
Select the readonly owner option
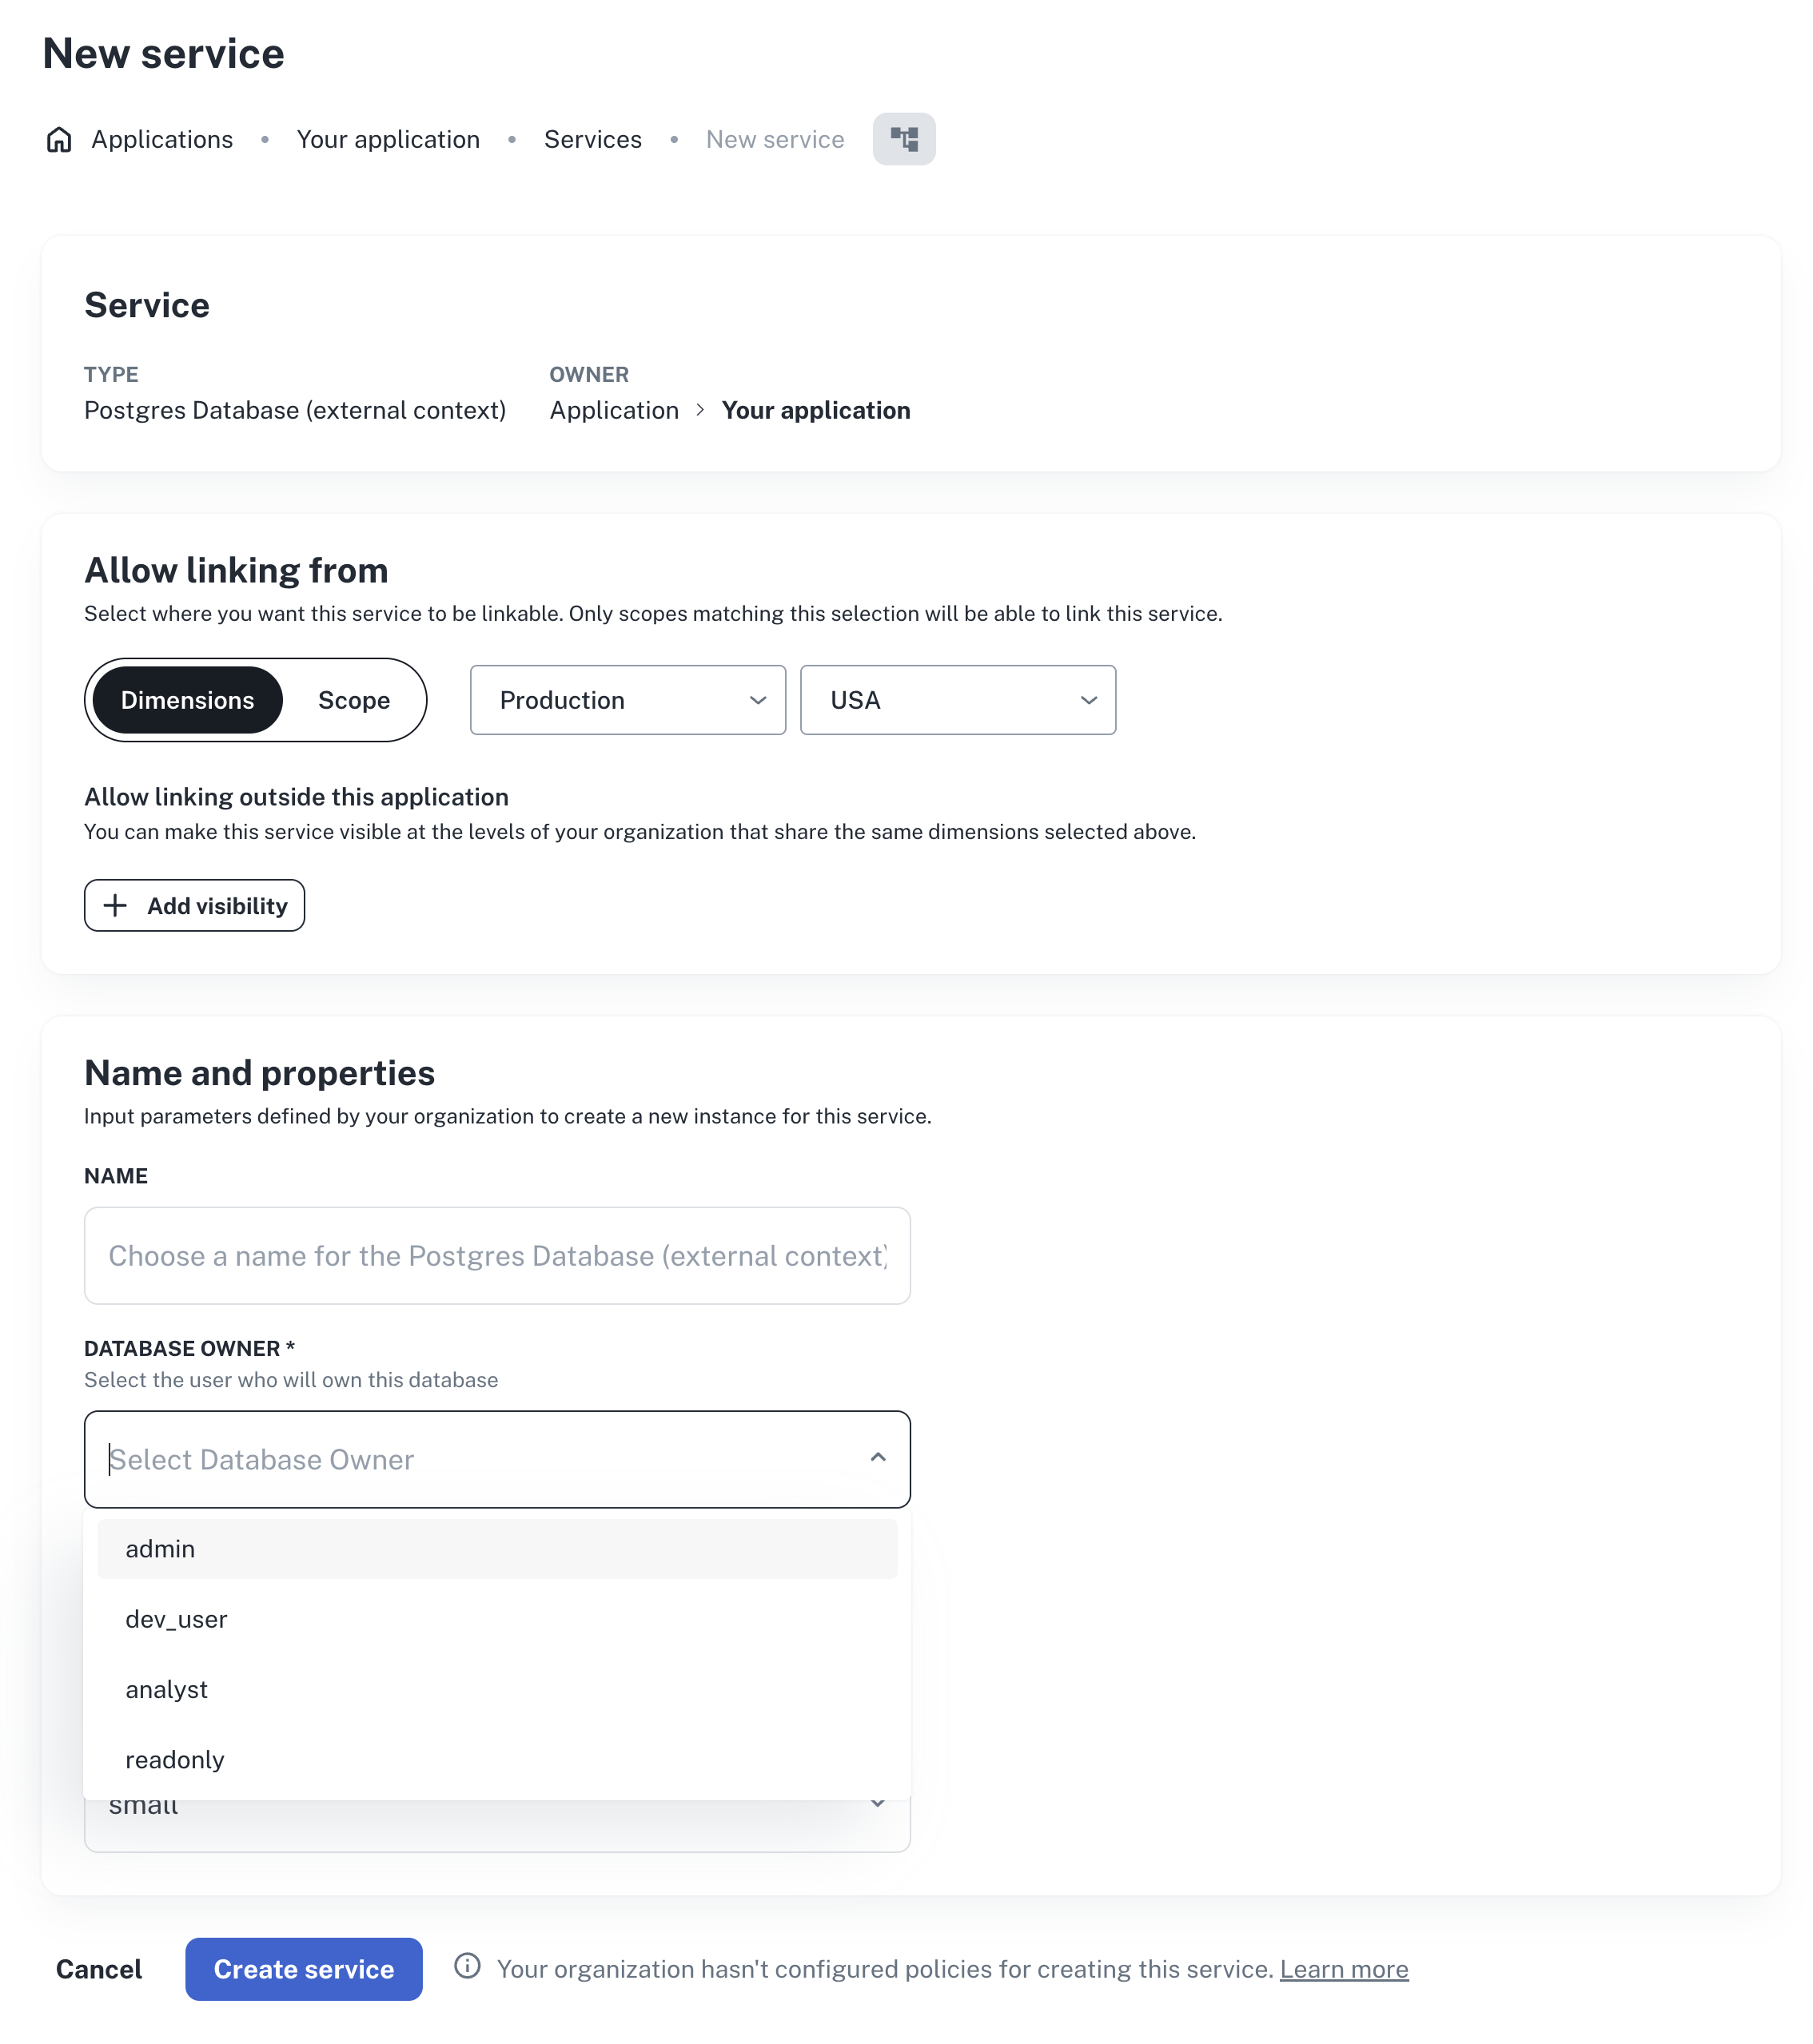[496, 1759]
